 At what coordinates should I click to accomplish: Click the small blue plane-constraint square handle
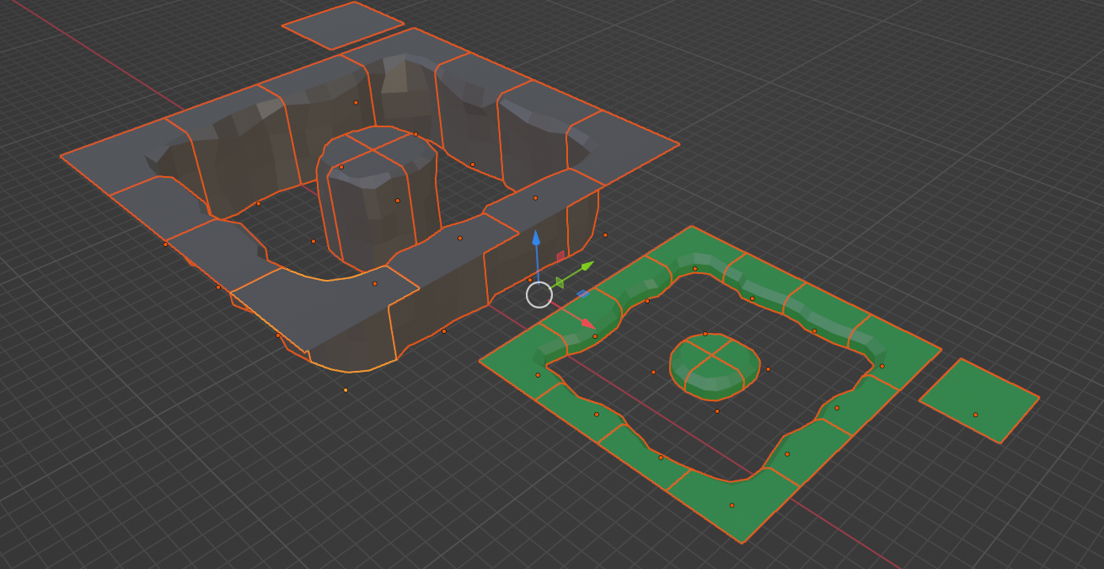coord(582,294)
